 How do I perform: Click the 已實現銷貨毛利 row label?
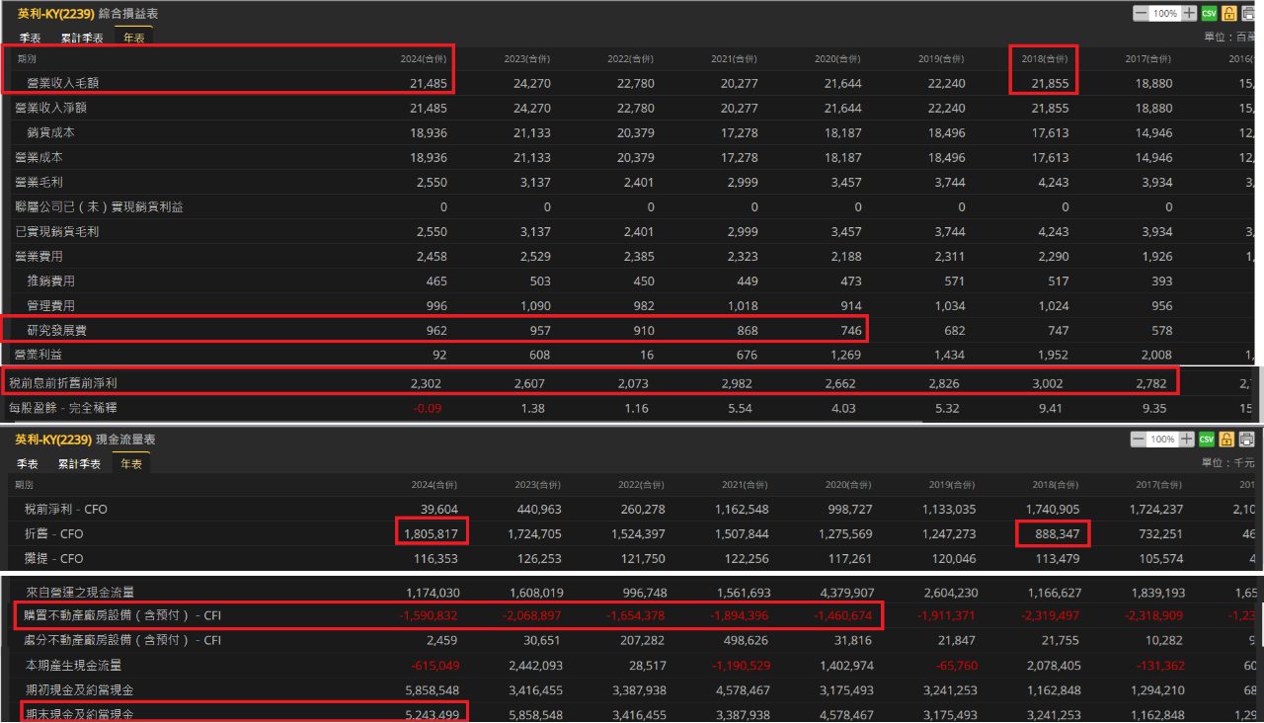(x=57, y=232)
